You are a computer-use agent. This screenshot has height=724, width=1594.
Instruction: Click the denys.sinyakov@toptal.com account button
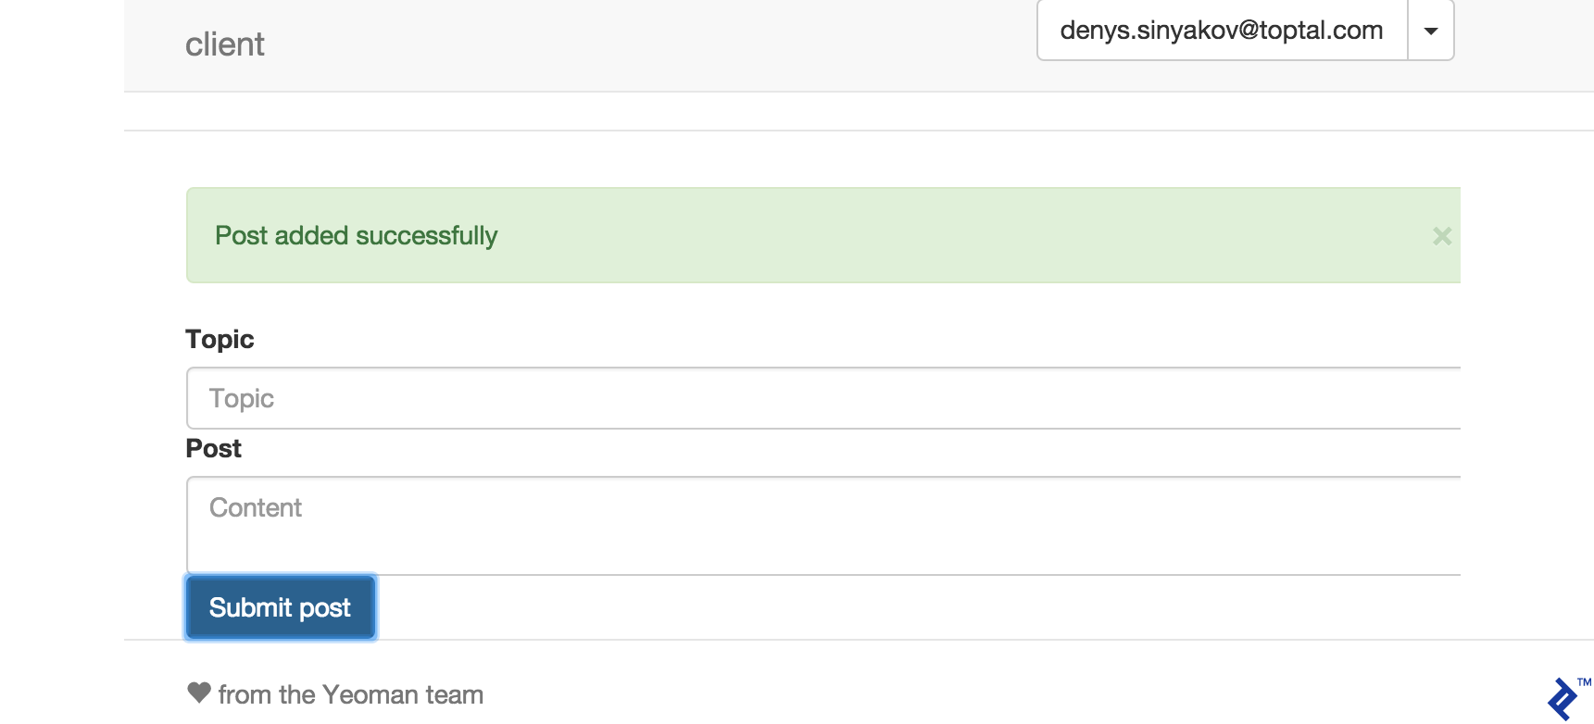point(1222,31)
